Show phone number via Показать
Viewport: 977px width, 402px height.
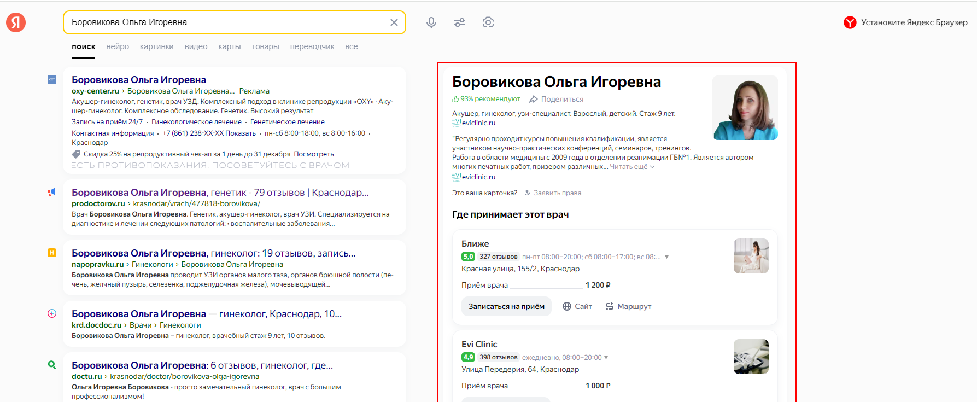click(241, 133)
